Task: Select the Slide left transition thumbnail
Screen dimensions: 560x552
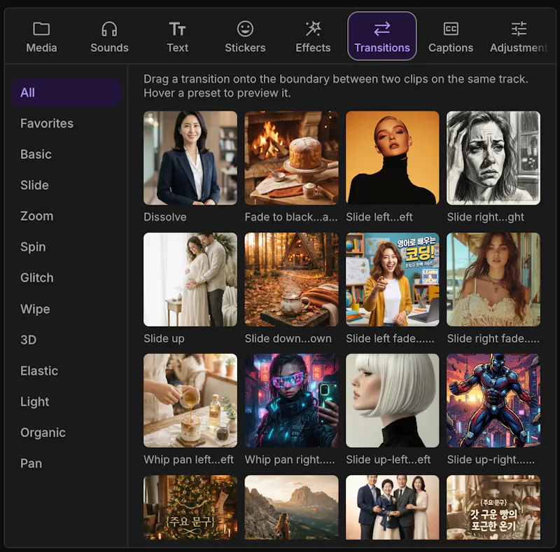Action: click(x=393, y=158)
